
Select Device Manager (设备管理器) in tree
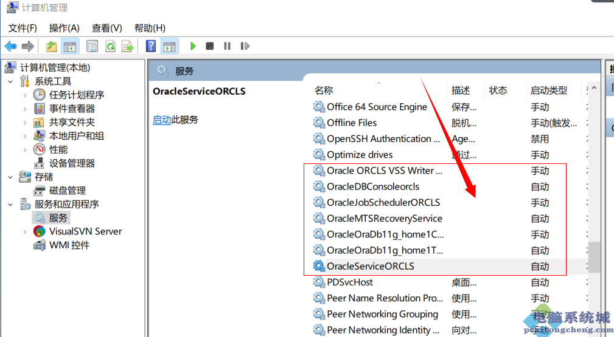[x=72, y=163]
